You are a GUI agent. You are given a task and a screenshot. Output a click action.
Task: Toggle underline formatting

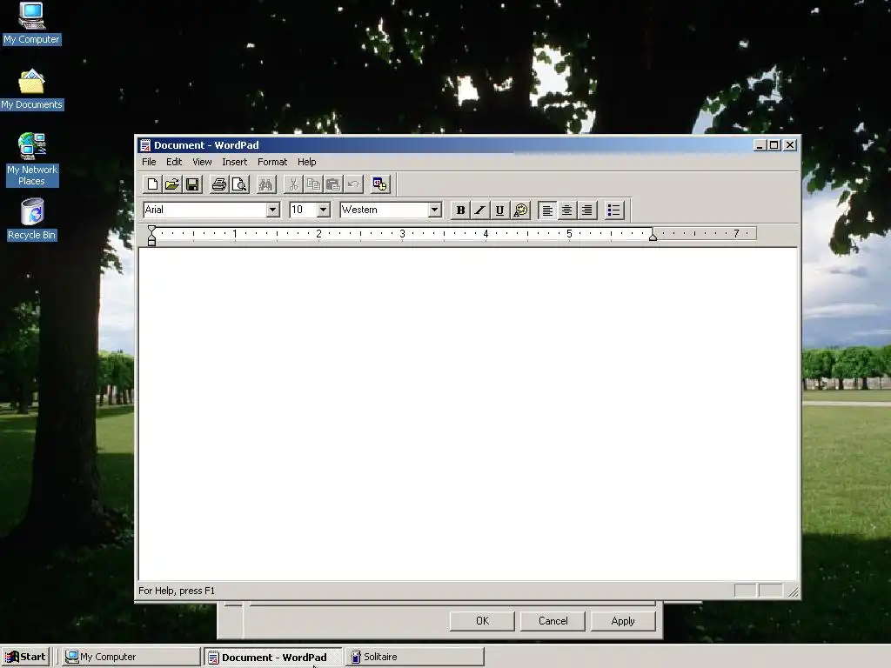click(500, 210)
